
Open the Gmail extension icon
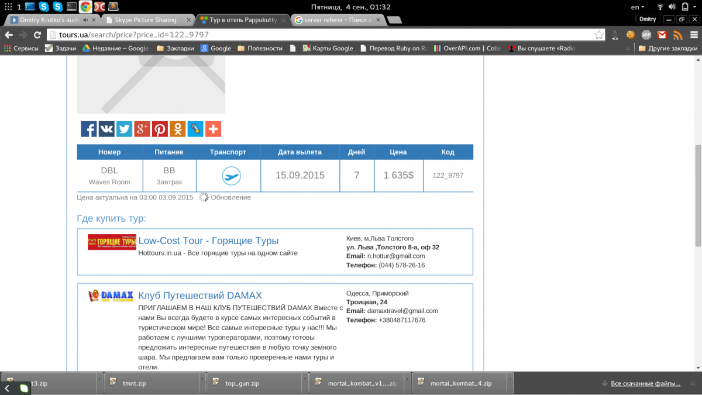tap(662, 35)
